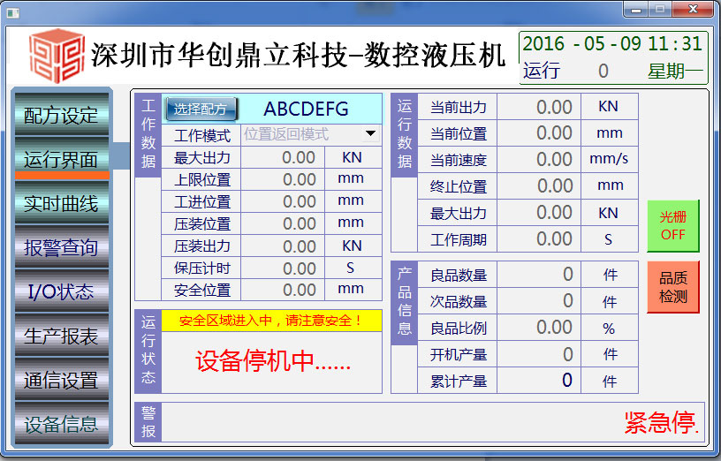Expand the 工作模式 dropdown arrow
This screenshot has height=461, width=721.
coord(370,133)
